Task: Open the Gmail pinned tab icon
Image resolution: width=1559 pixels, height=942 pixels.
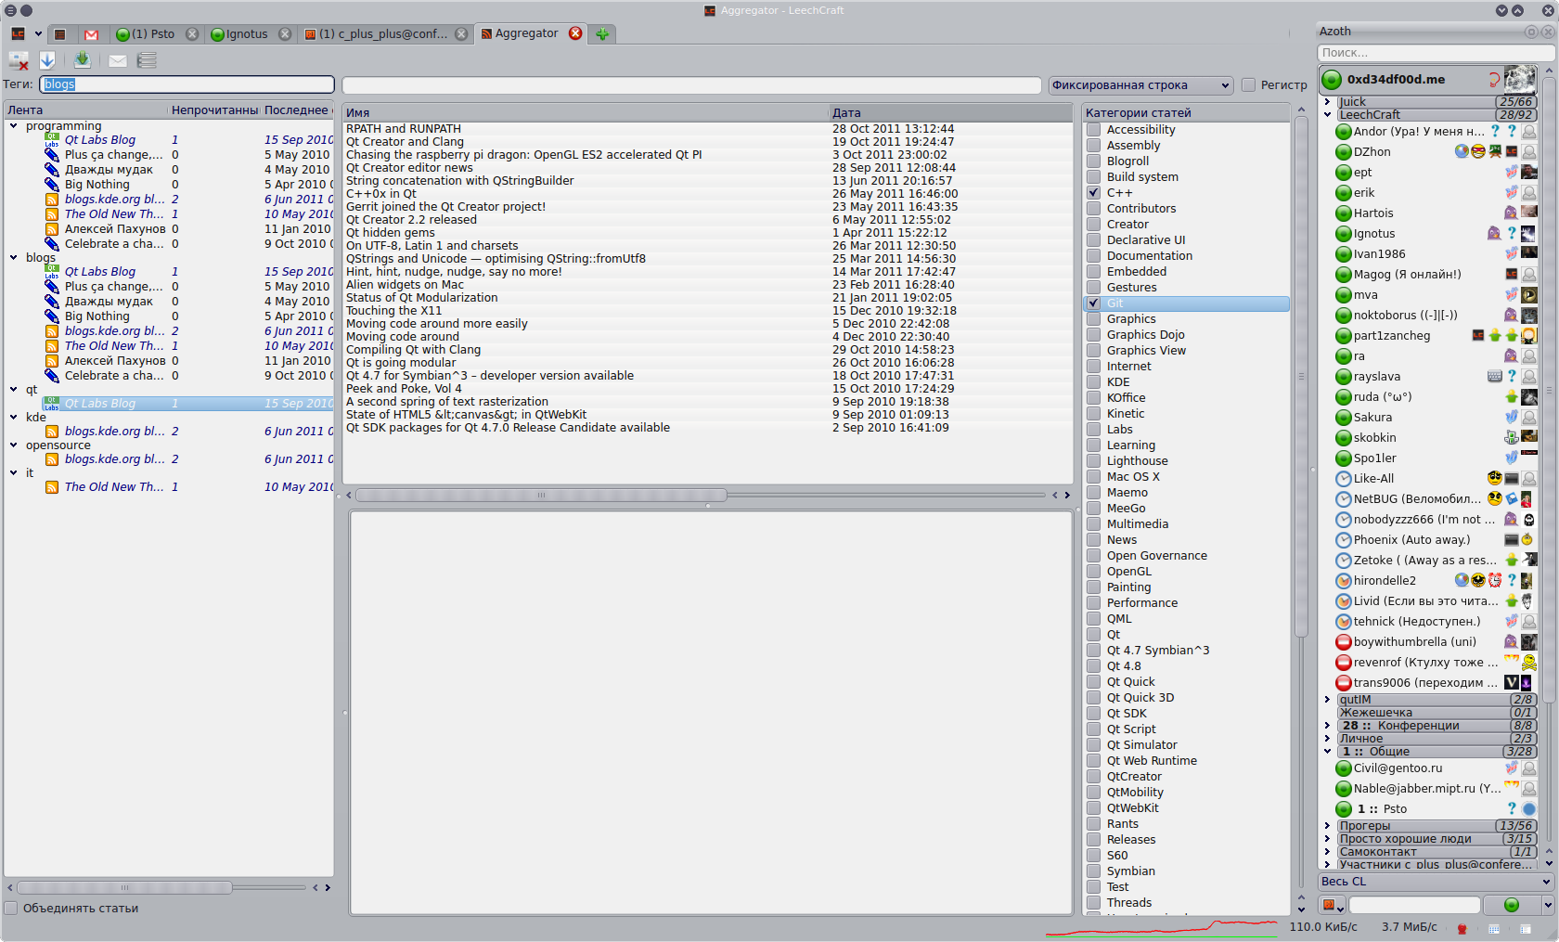Action: [91, 34]
